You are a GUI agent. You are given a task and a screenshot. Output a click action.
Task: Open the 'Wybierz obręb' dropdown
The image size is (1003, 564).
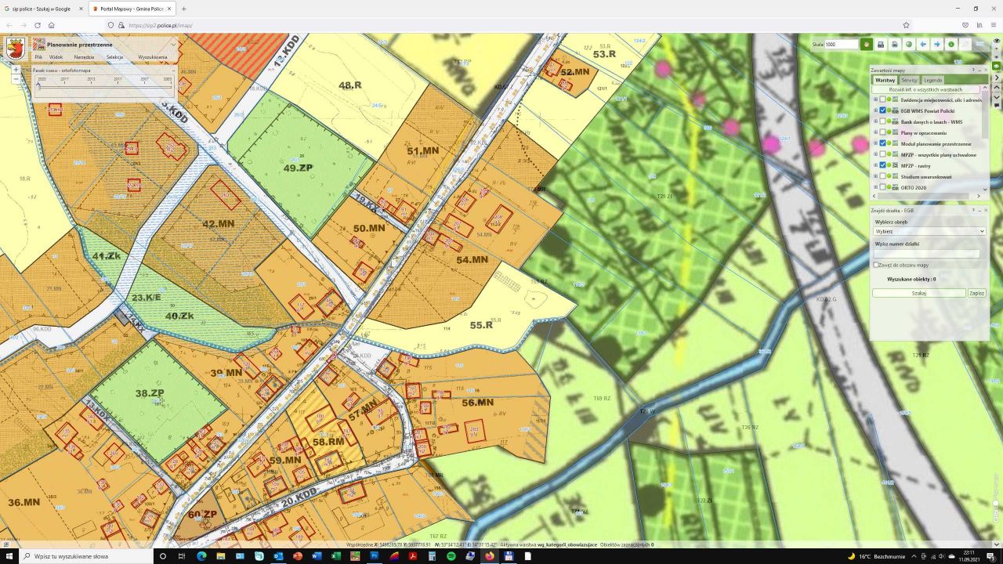pyautogui.click(x=929, y=231)
